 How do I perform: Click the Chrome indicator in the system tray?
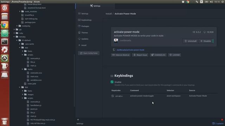click(x=188, y=2)
